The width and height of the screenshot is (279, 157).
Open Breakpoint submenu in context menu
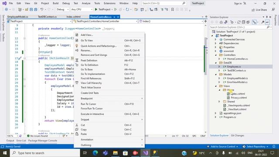[109, 99]
